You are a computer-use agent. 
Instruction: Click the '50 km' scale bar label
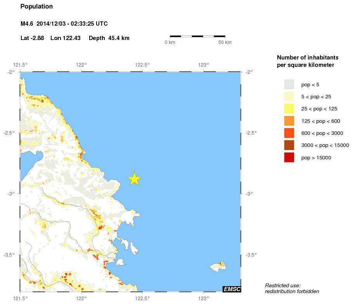pyautogui.click(x=225, y=42)
